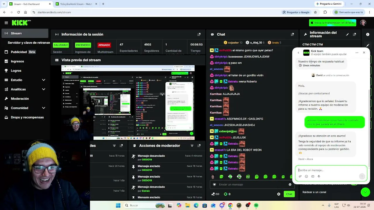Viewport: 374px width, 210px height.
Task: Click Preguntar a Google in address bar
Action: tap(296, 12)
